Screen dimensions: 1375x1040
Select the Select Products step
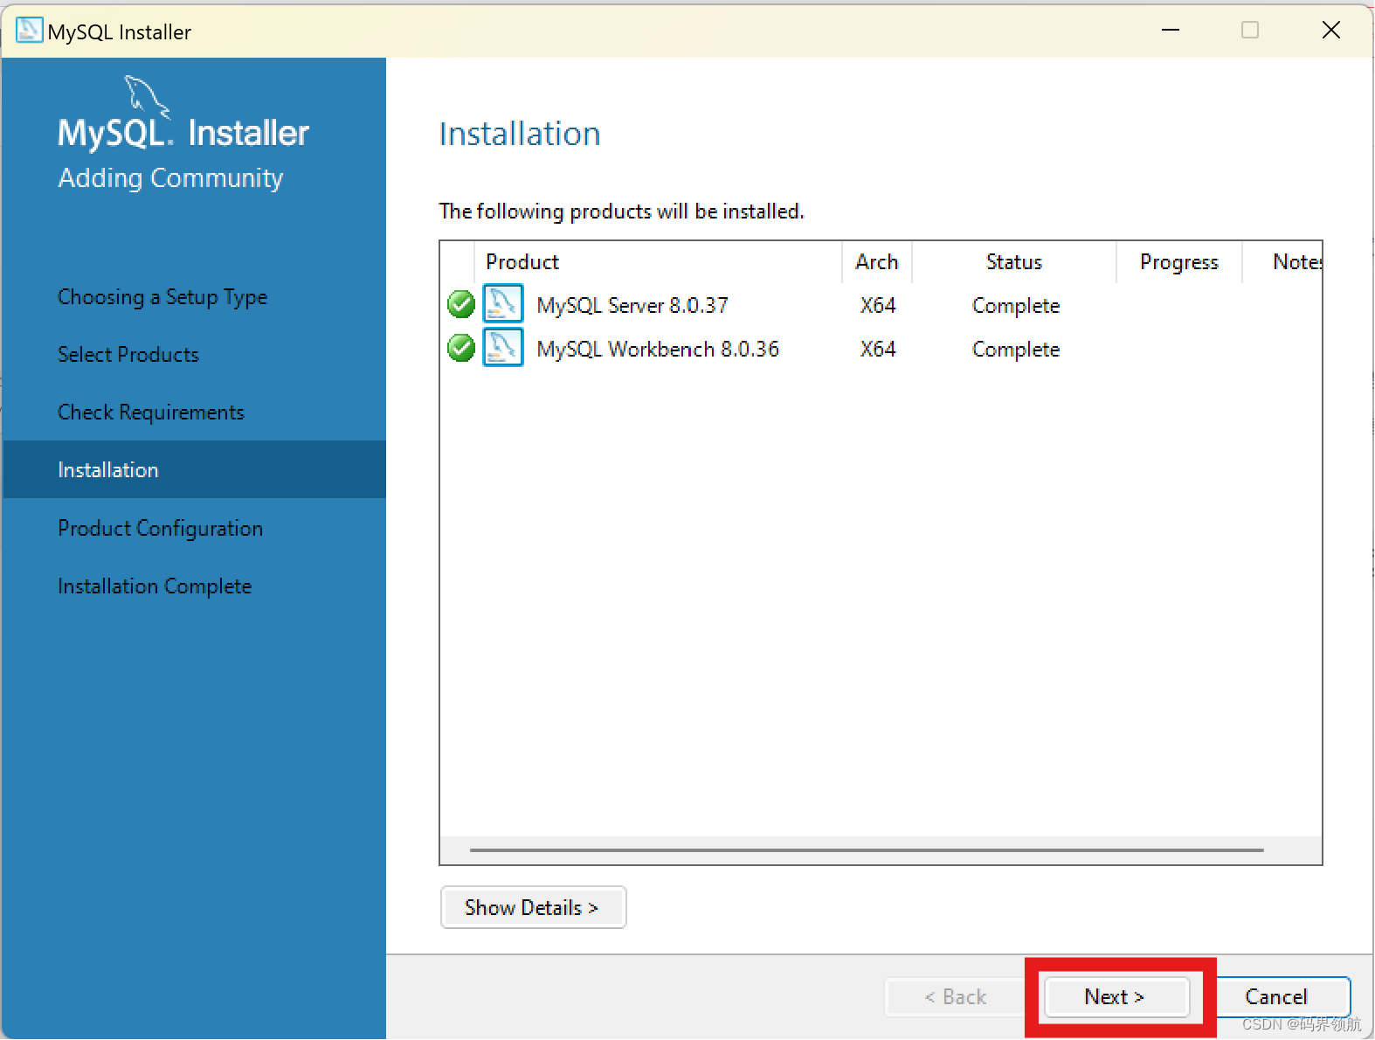(128, 354)
